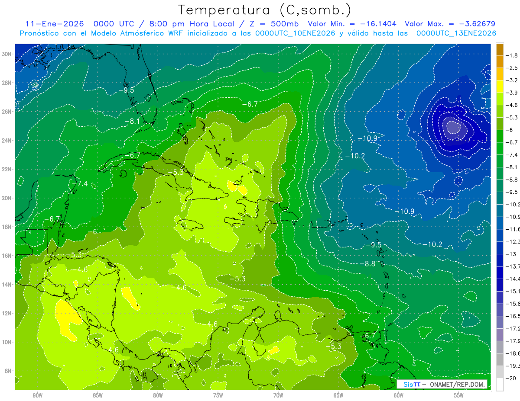Screen dimensions: 520x401
Task: Select the "Valor Max. = -3.62679" readout
Action: [450, 24]
